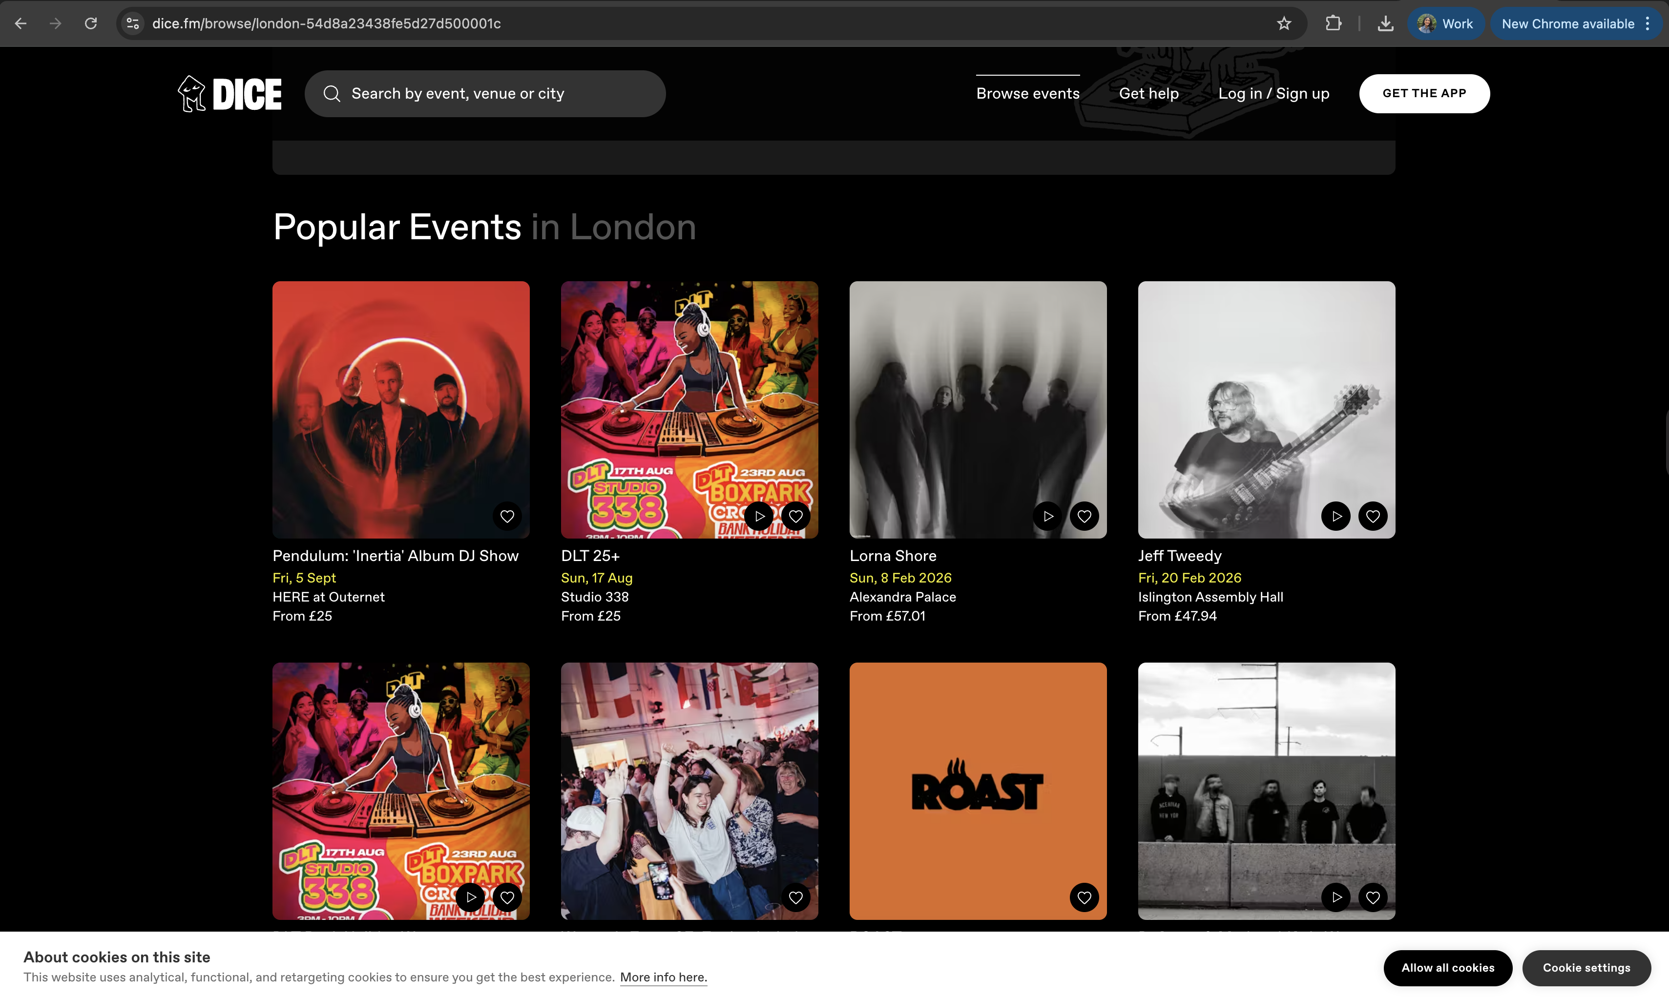Bookmark this page with star icon
This screenshot has height=999, width=1669.
(1284, 23)
